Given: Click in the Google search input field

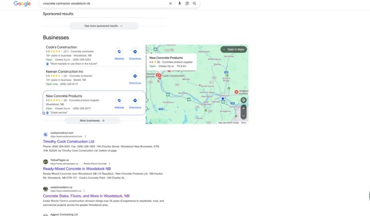Looking at the screenshot, I should [104, 3].
